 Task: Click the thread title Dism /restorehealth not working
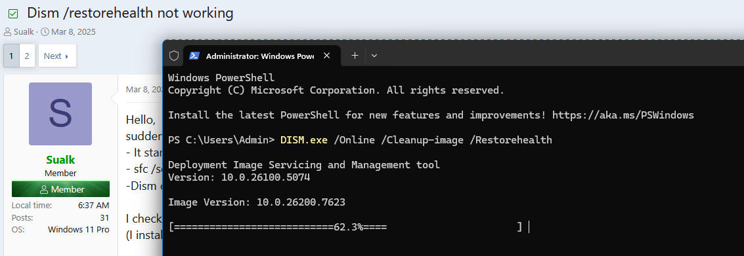[x=130, y=13]
